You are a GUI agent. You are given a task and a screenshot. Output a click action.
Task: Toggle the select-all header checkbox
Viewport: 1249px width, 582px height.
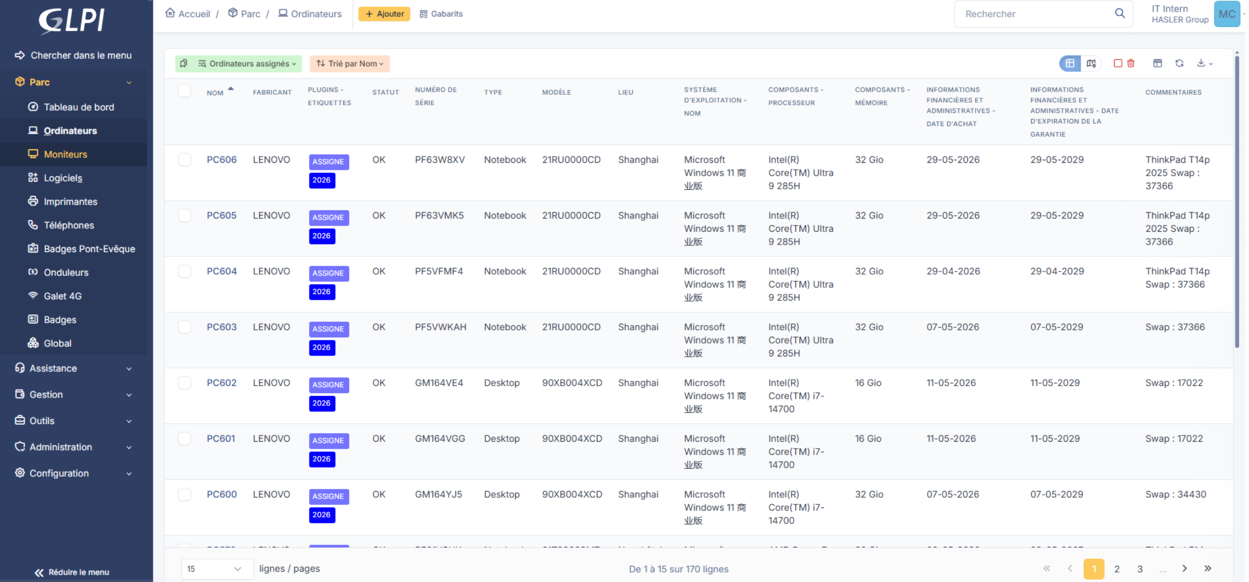point(184,91)
